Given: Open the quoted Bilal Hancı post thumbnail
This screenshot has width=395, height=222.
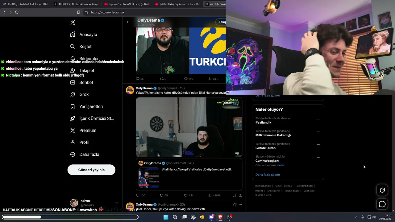Looking at the screenshot, I should 149,178.
